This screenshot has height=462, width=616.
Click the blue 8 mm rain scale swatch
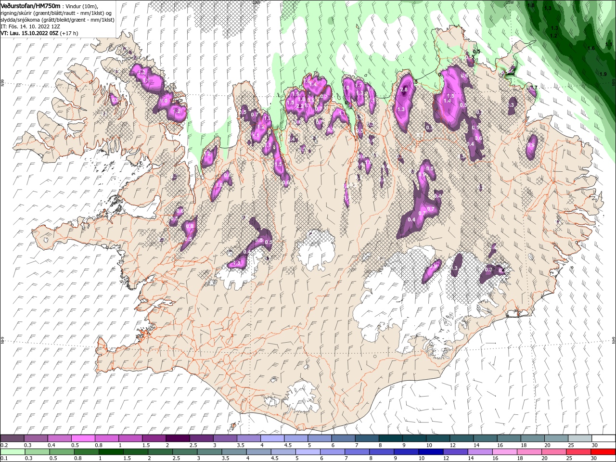[381, 452]
